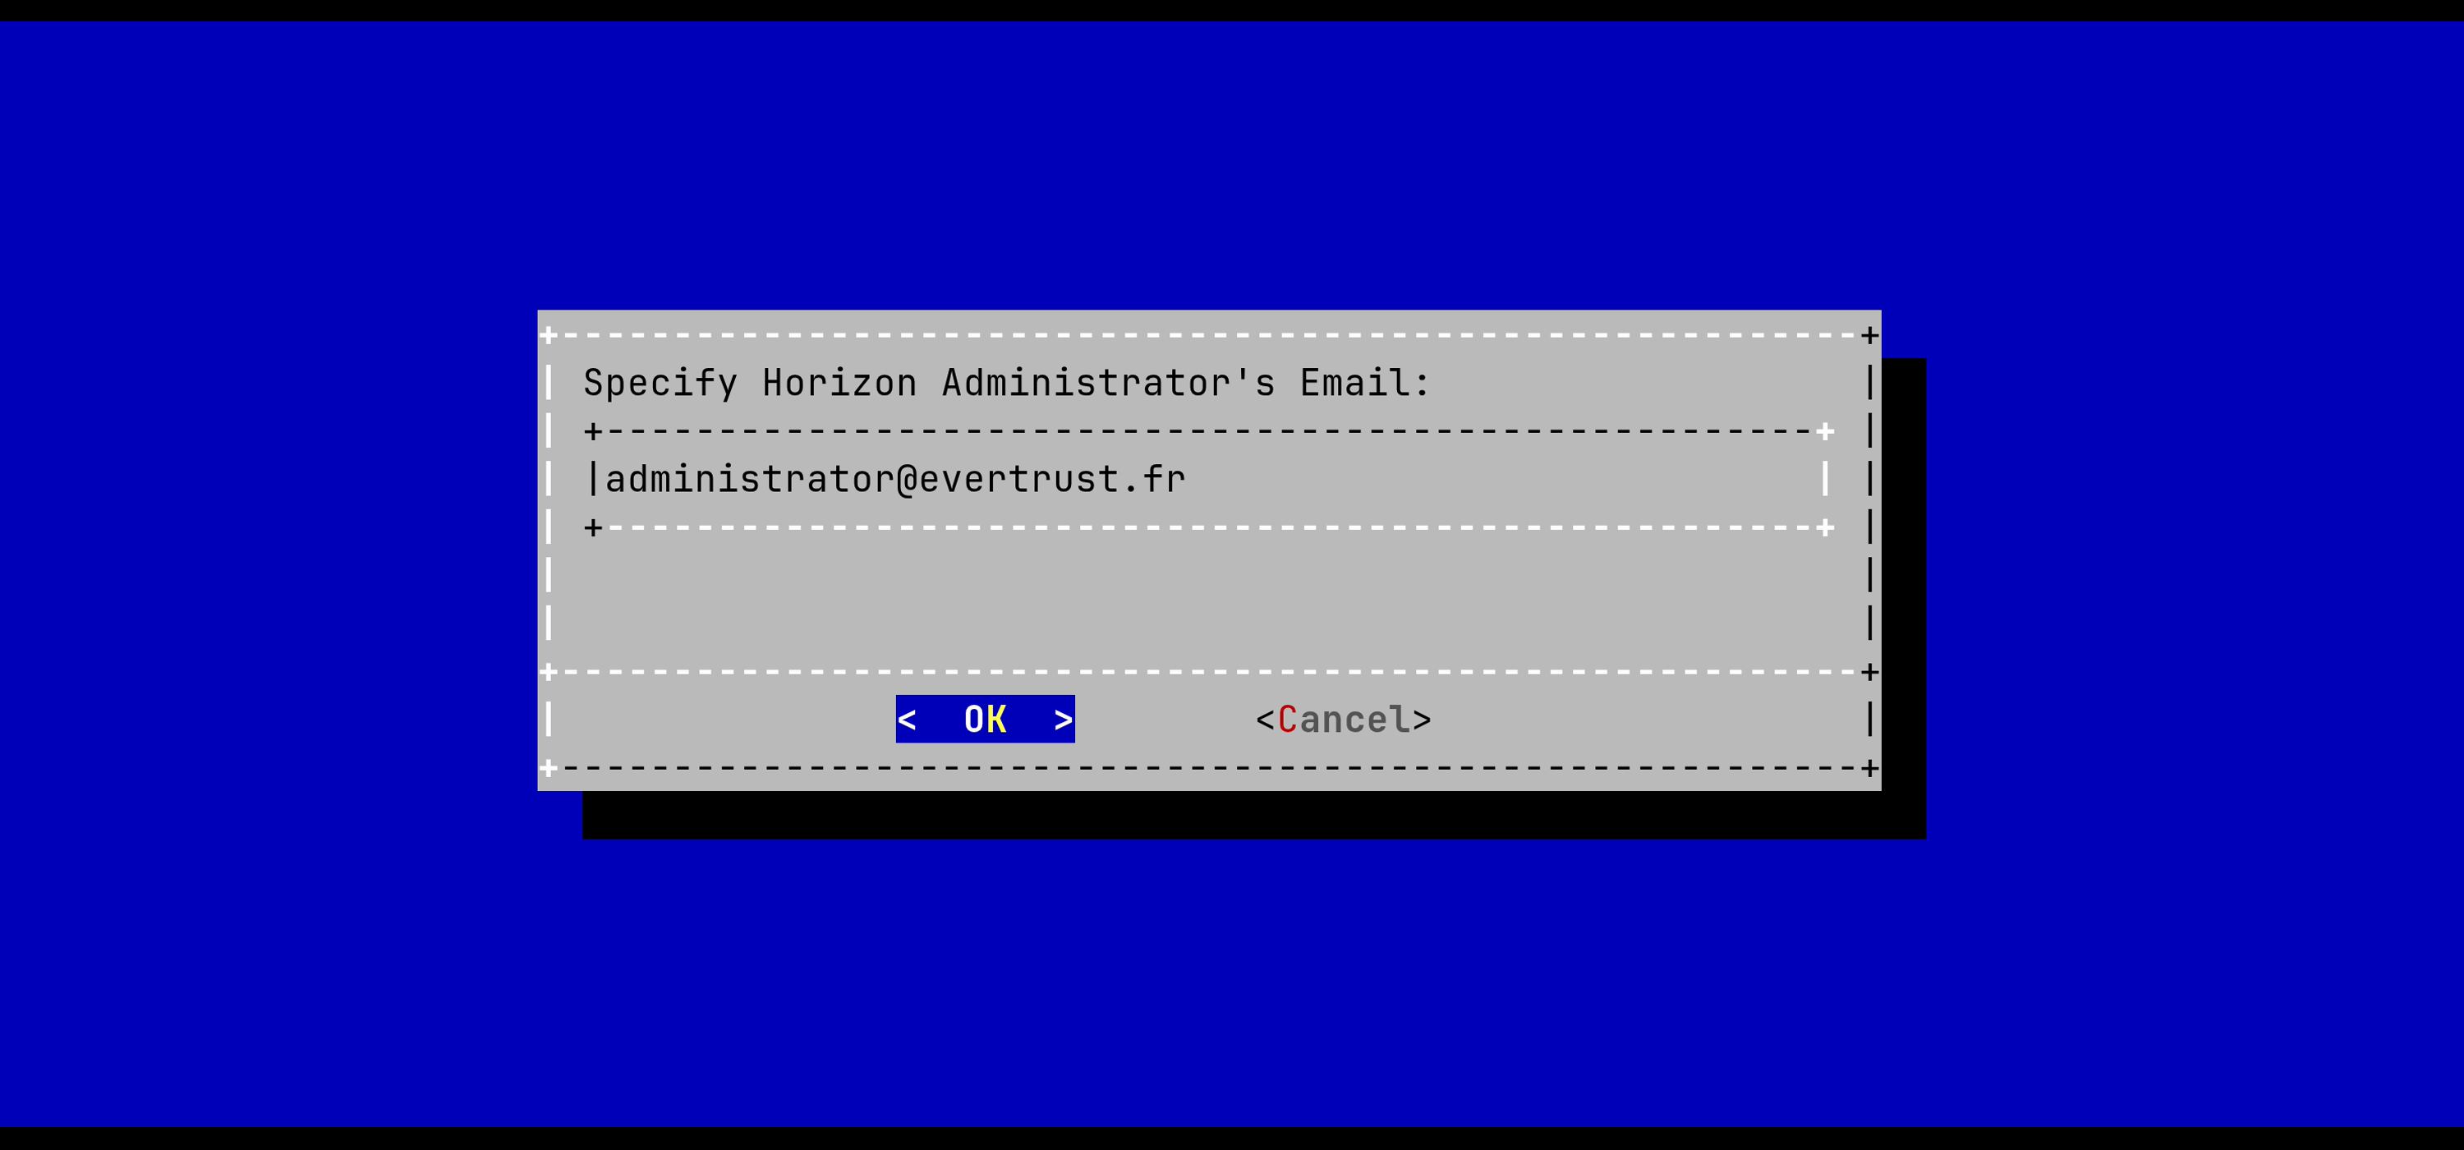This screenshot has height=1150, width=2464.
Task: Click the red C hotkey letter in Cancel
Action: (1288, 720)
